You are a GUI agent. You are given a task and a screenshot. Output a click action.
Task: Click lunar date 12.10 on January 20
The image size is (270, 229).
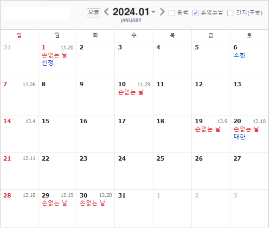tap(259, 122)
